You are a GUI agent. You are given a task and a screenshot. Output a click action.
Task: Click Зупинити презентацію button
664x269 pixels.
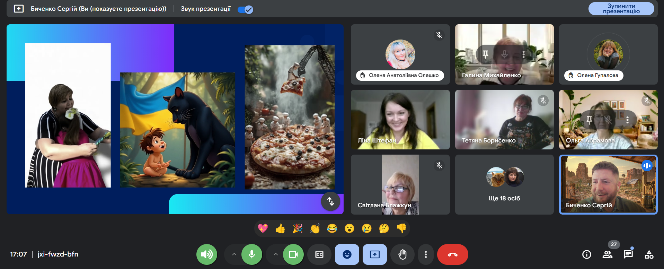click(621, 9)
